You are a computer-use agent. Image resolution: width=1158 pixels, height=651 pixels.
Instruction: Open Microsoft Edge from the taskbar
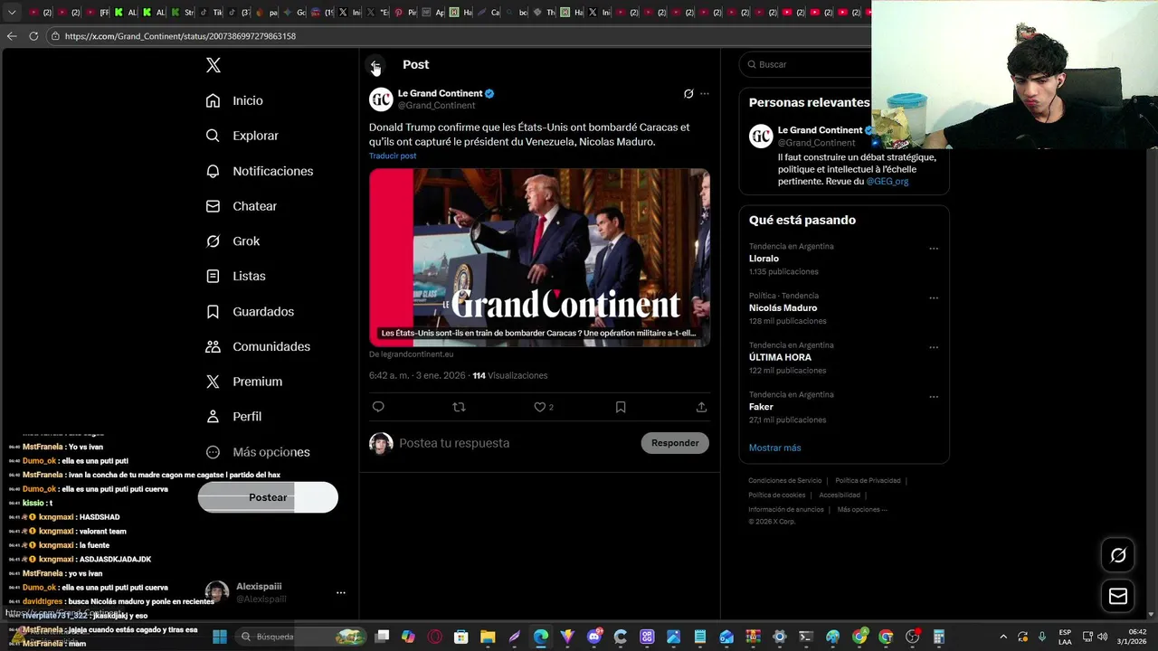tap(541, 637)
